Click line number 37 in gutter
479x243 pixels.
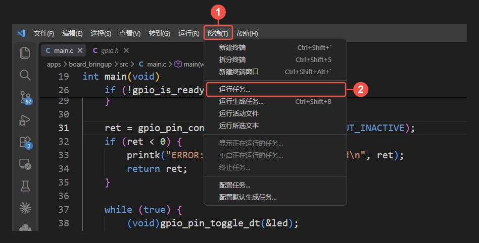tap(64, 209)
